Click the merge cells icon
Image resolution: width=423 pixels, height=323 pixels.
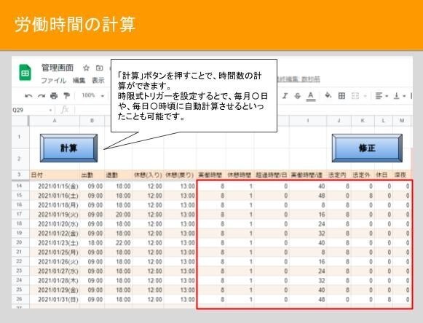point(355,96)
